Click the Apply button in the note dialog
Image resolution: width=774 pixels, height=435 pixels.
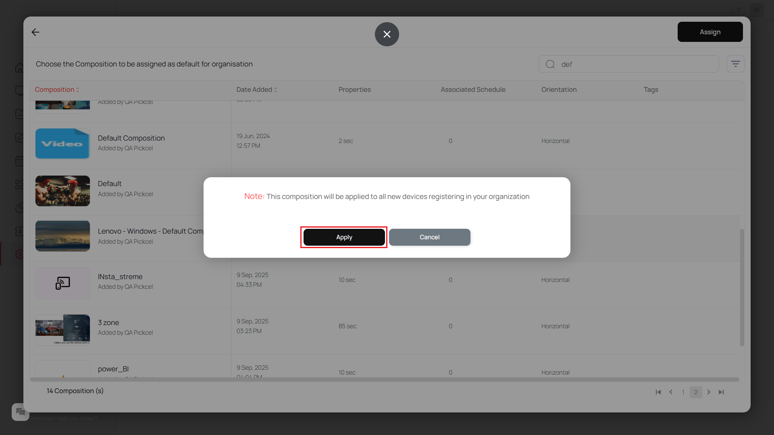(x=343, y=237)
